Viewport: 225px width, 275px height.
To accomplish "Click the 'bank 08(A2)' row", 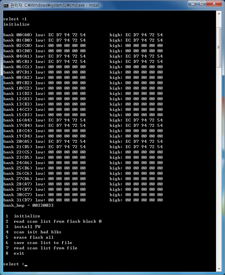I will click(x=83, y=78).
